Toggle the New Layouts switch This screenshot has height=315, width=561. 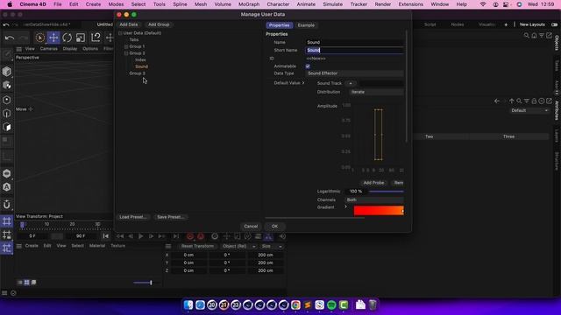pyautogui.click(x=554, y=24)
